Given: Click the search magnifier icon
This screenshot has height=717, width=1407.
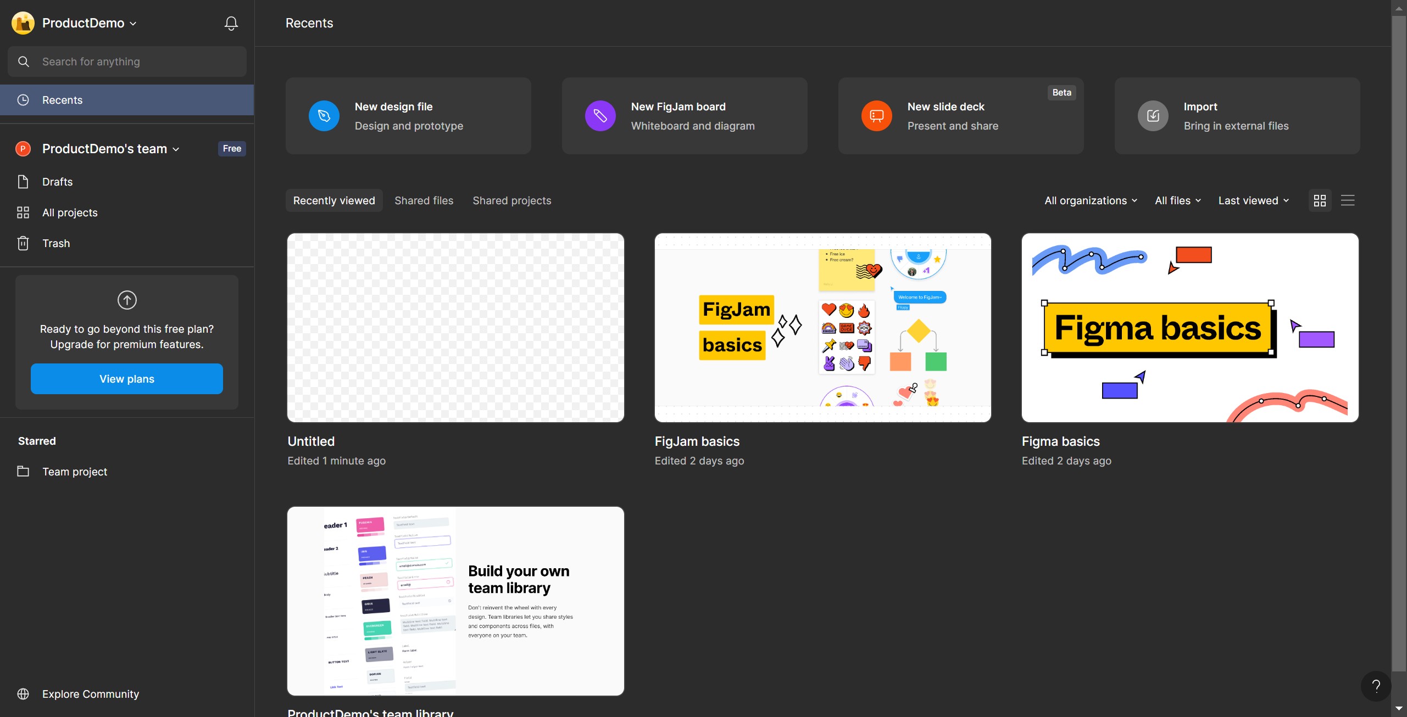Looking at the screenshot, I should pyautogui.click(x=24, y=61).
